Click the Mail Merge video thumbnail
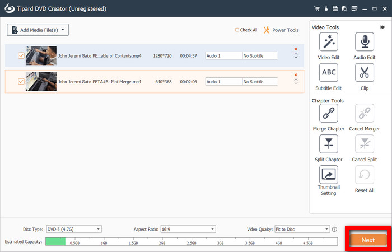Viewport: 392px width, 252px height. [x=41, y=82]
